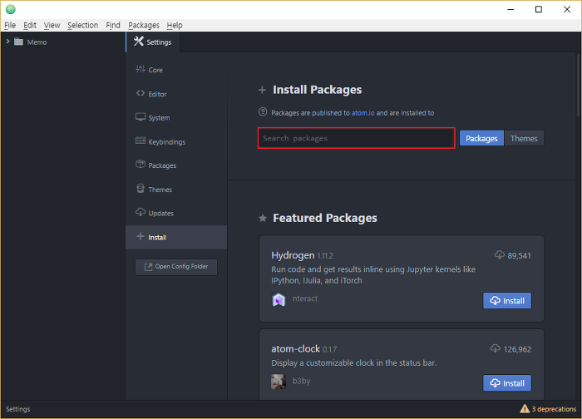Screen dimensions: 582x419
Task: Open the View menu
Action: 52,25
